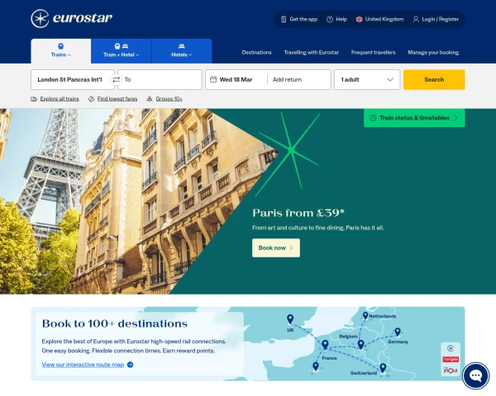496x396 pixels.
Task: Click the Paris from £39* heading
Action: pyautogui.click(x=298, y=213)
